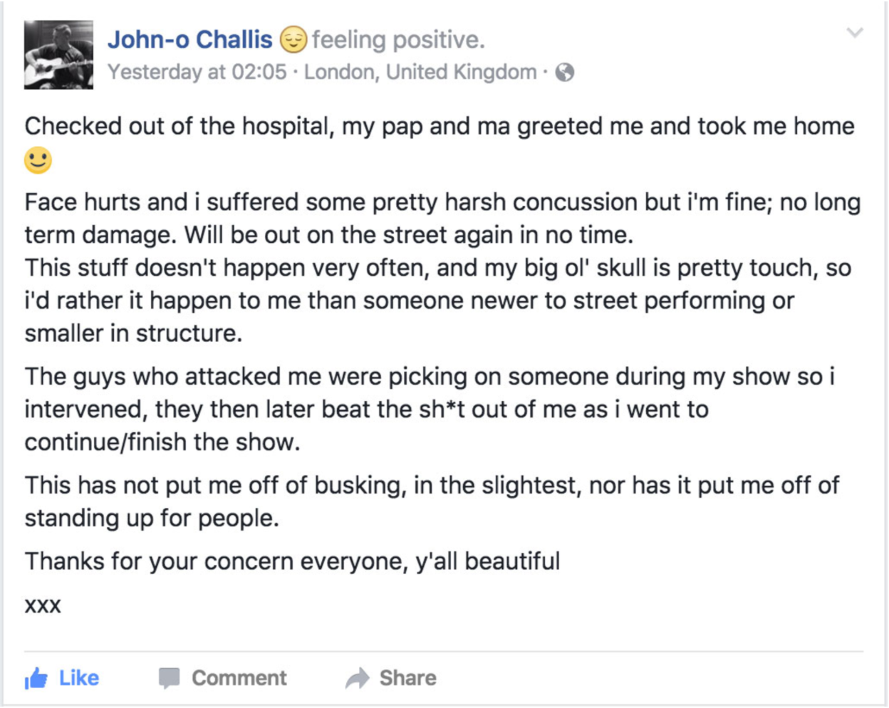Click the feeling emoji beside the name
The height and width of the screenshot is (708, 889).
pyautogui.click(x=293, y=39)
